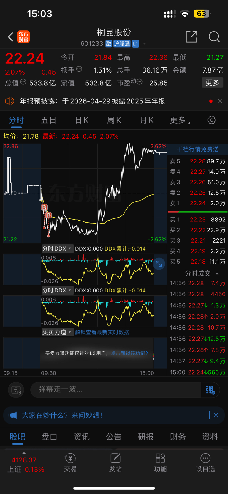The width and height of the screenshot is (228, 494).
Task: Tap the L1 level badge
Action: (135, 44)
